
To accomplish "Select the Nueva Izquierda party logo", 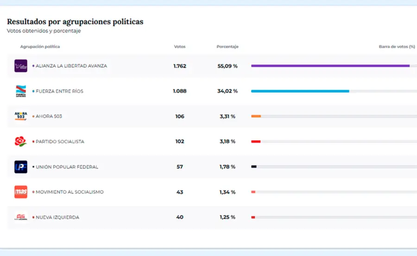I will 21,217.
